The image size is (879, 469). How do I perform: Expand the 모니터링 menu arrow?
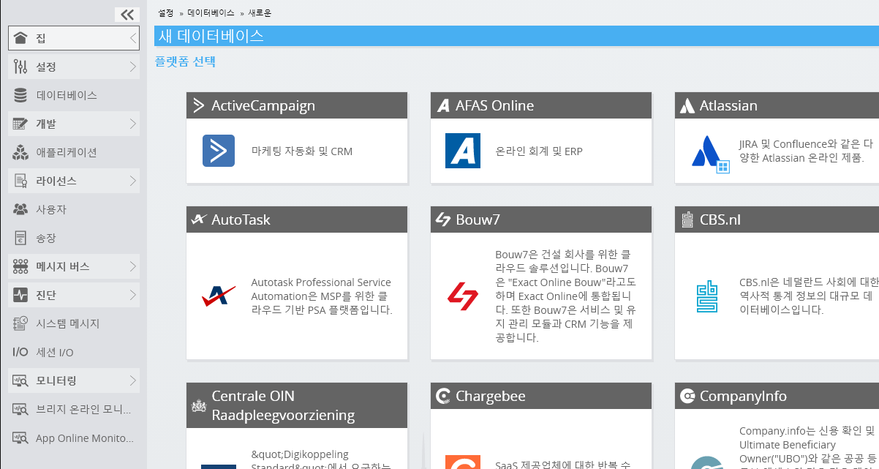[x=133, y=380]
